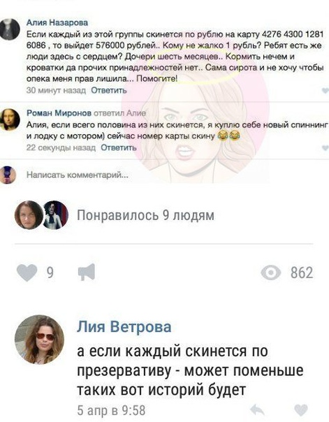
Task: Click Ответить under Алия Назарова's comment
Action: click(109, 90)
